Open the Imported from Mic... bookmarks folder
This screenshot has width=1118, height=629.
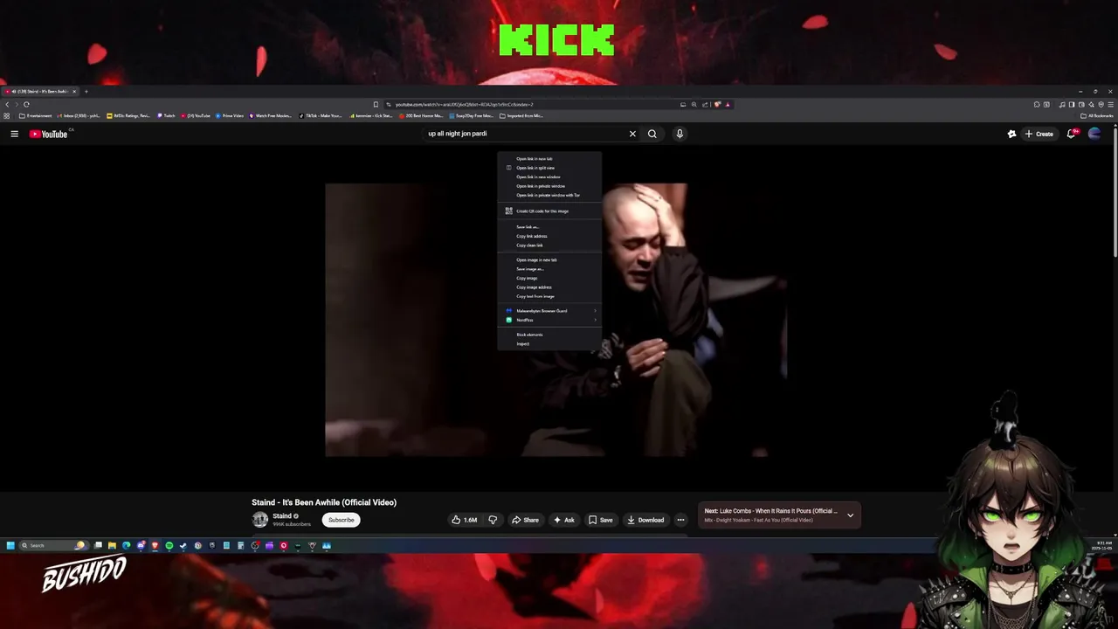coord(521,115)
